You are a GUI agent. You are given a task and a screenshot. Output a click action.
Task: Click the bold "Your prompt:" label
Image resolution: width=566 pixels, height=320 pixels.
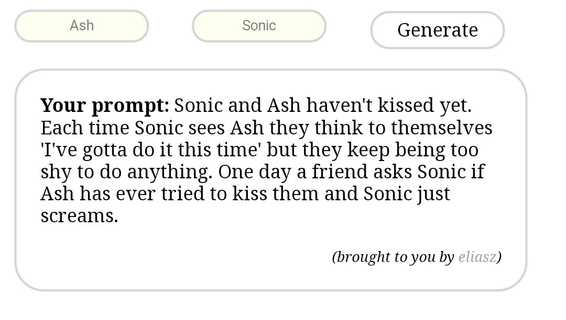[104, 106]
